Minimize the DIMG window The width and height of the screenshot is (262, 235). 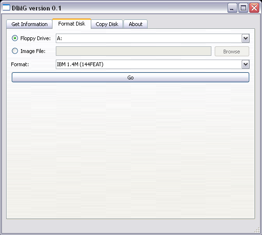click(232, 8)
